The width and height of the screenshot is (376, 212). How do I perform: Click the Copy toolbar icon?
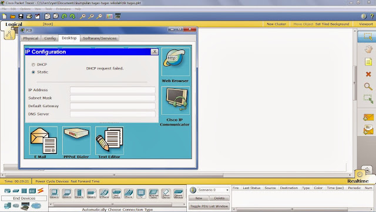(x=48, y=16)
